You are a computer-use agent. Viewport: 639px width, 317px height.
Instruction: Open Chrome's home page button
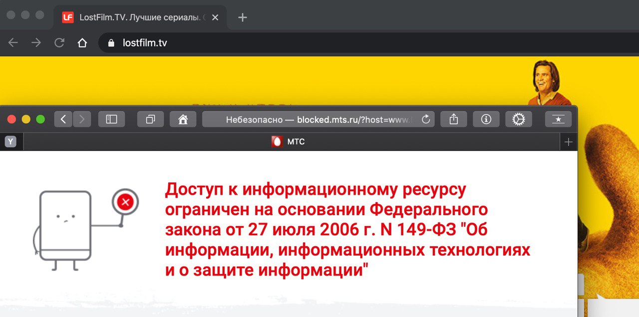pos(82,43)
